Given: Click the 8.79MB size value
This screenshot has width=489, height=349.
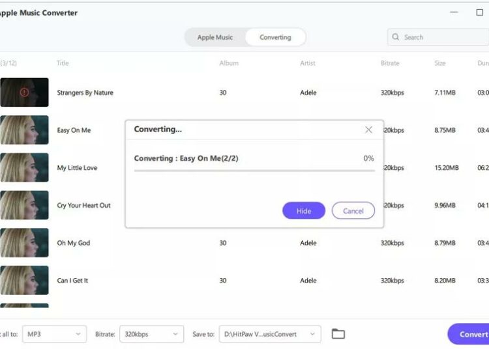Looking at the screenshot, I should [445, 243].
